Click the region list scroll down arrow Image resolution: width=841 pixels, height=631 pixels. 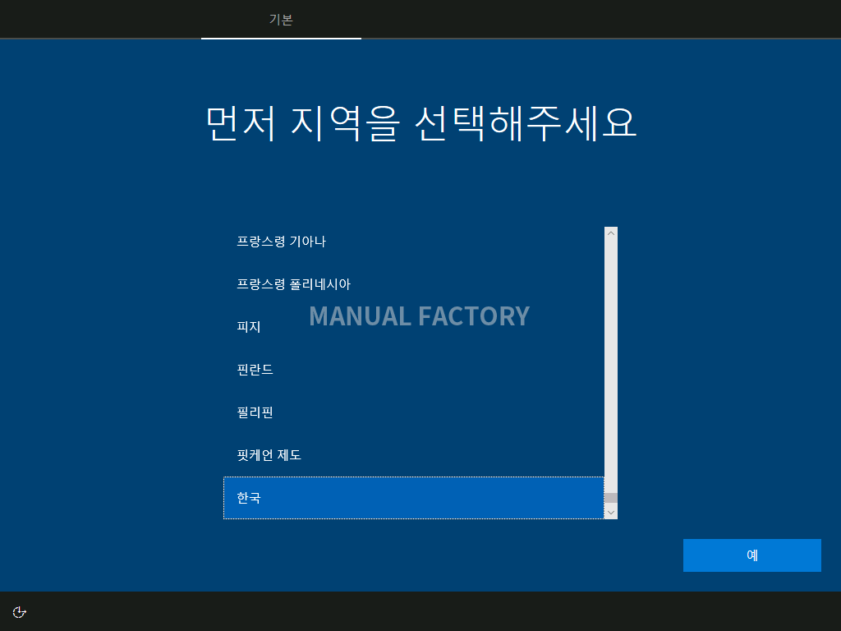pos(611,513)
